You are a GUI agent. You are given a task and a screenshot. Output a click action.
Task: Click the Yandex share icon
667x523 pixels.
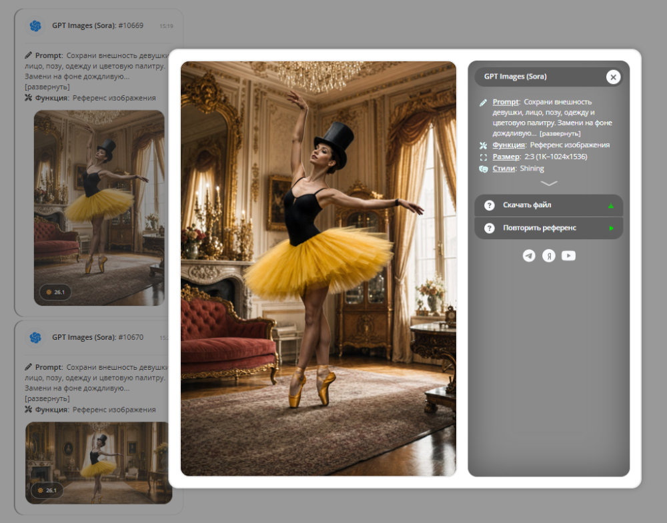(x=549, y=256)
